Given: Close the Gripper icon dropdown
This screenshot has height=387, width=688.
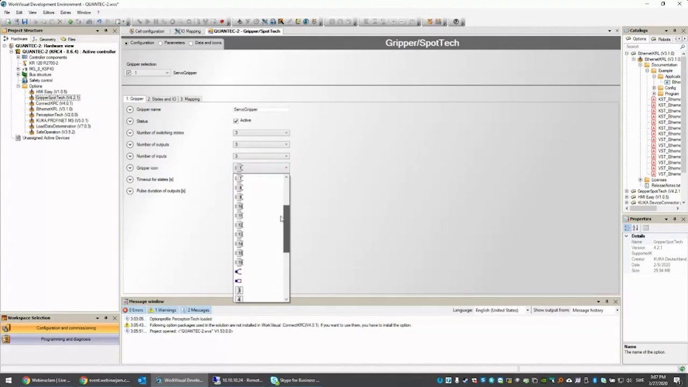Looking at the screenshot, I should click(286, 168).
